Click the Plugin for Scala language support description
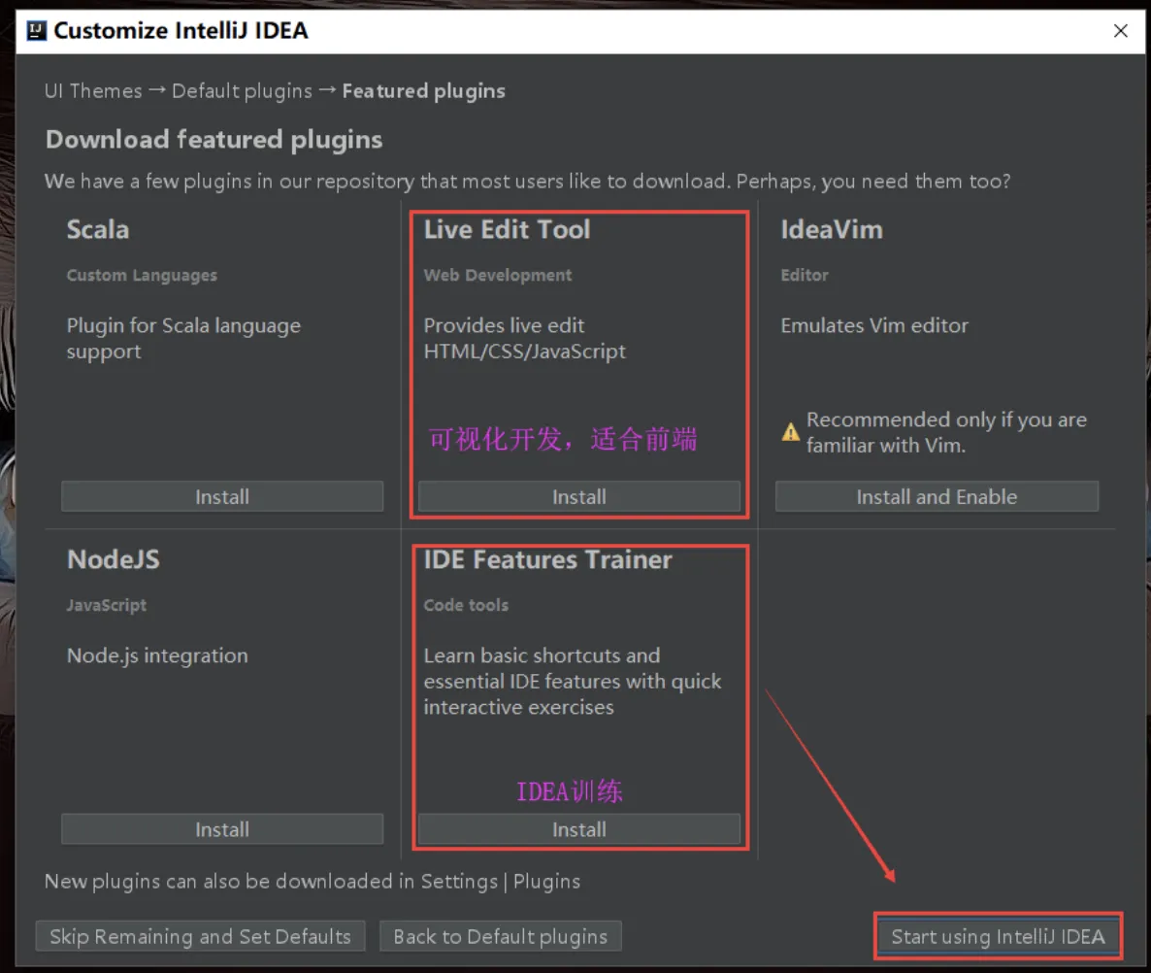The width and height of the screenshot is (1151, 973). coord(183,338)
